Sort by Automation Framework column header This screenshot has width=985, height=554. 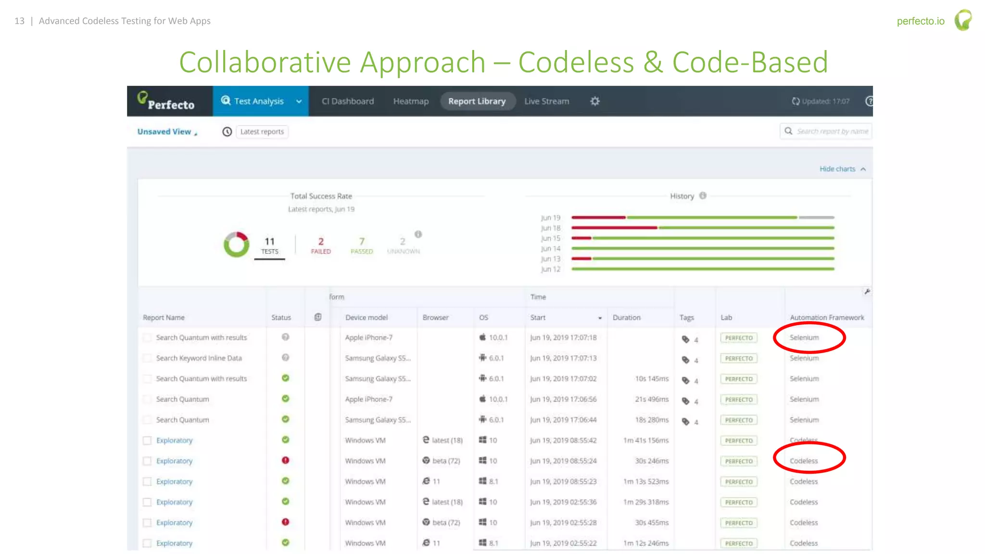pos(827,318)
